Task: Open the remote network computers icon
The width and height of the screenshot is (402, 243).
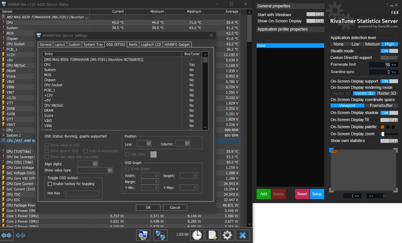Action: point(160,235)
